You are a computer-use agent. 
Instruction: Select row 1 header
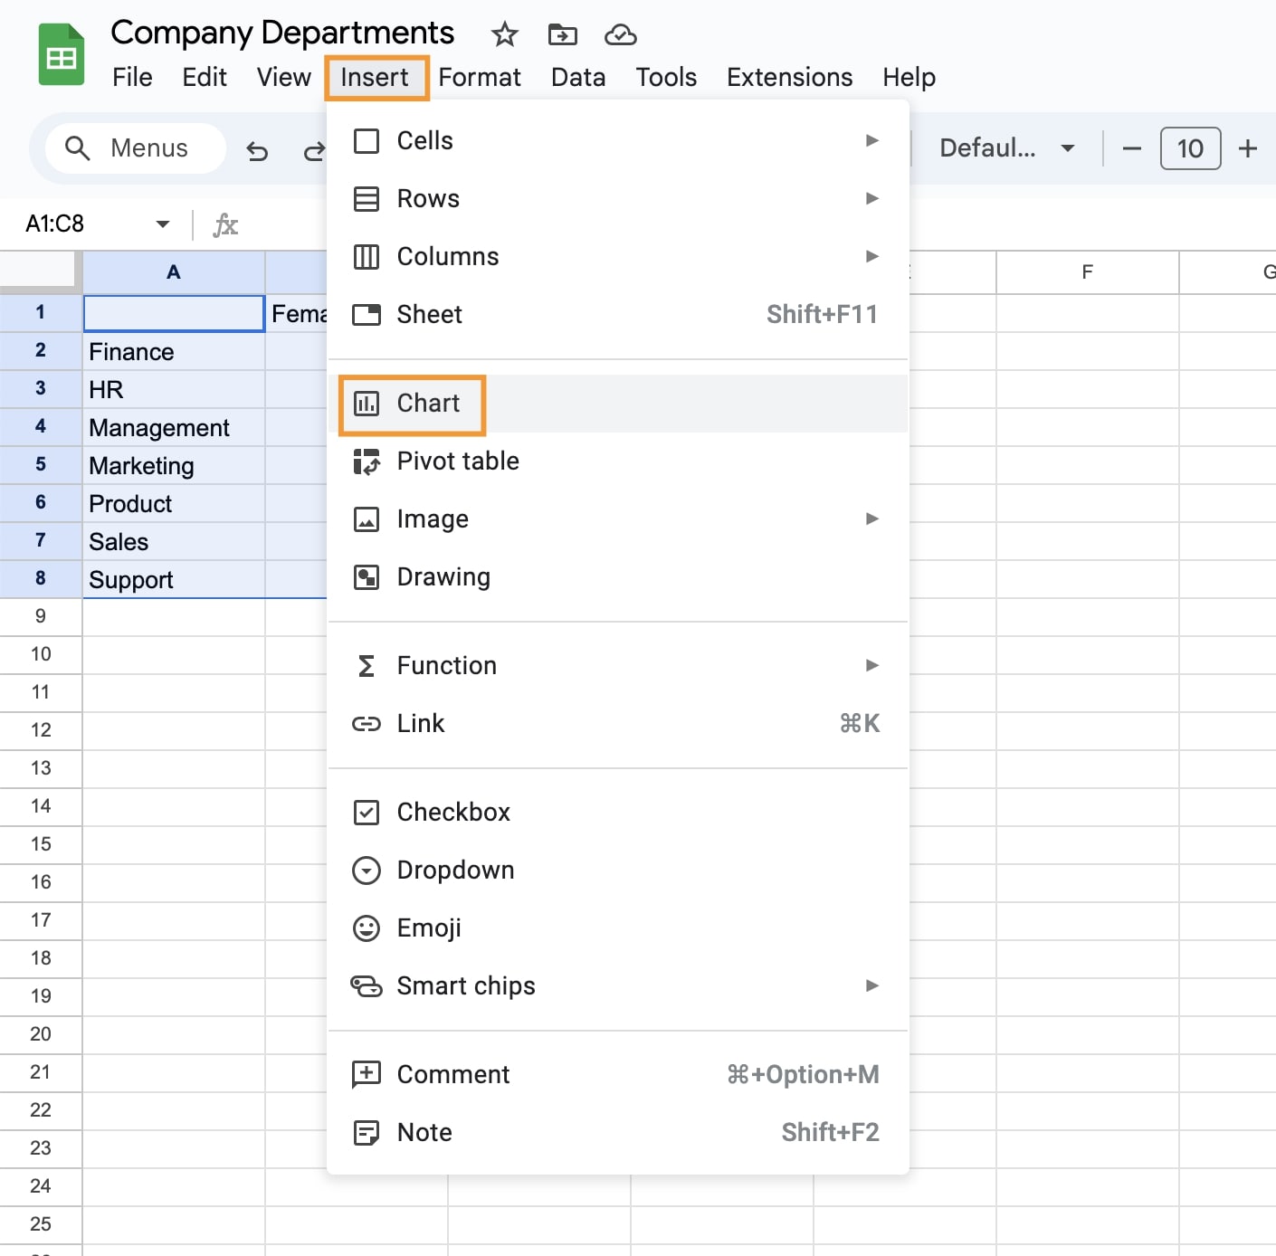[41, 312]
